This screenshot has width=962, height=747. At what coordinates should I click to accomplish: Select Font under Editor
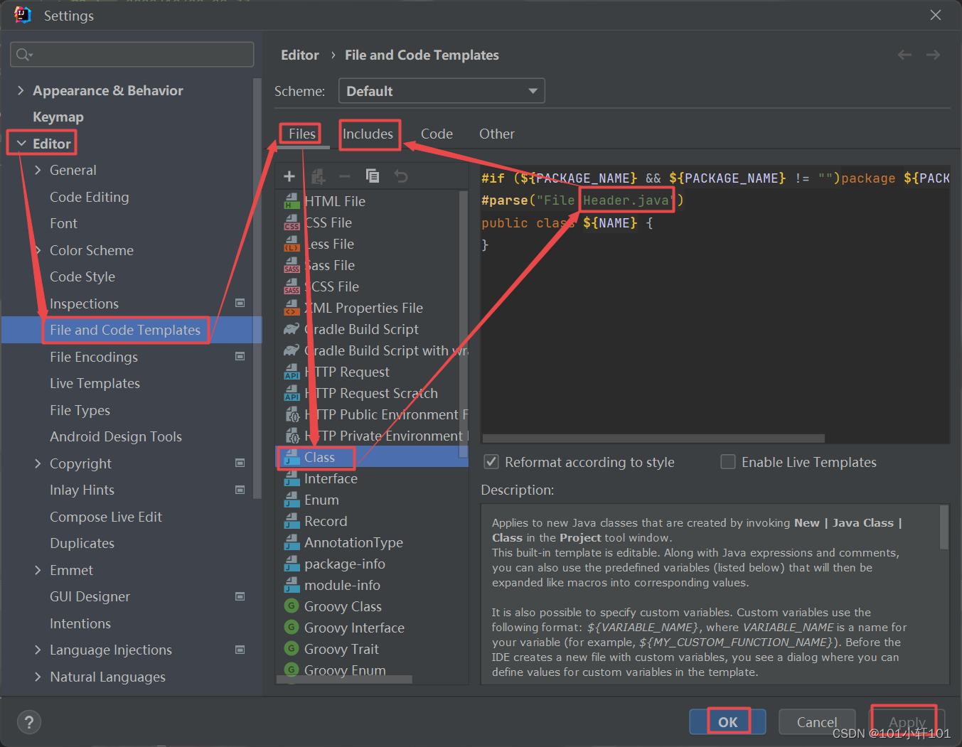click(x=63, y=223)
